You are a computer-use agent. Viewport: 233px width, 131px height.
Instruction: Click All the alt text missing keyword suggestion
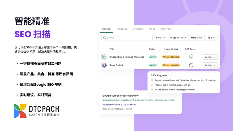[174, 90]
